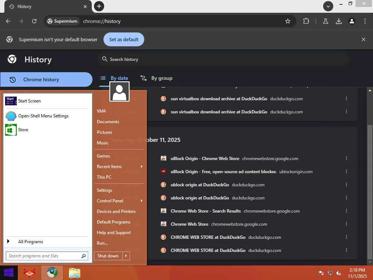Select Chrome history in the sidebar
This screenshot has height=280, width=373.
tap(46, 79)
